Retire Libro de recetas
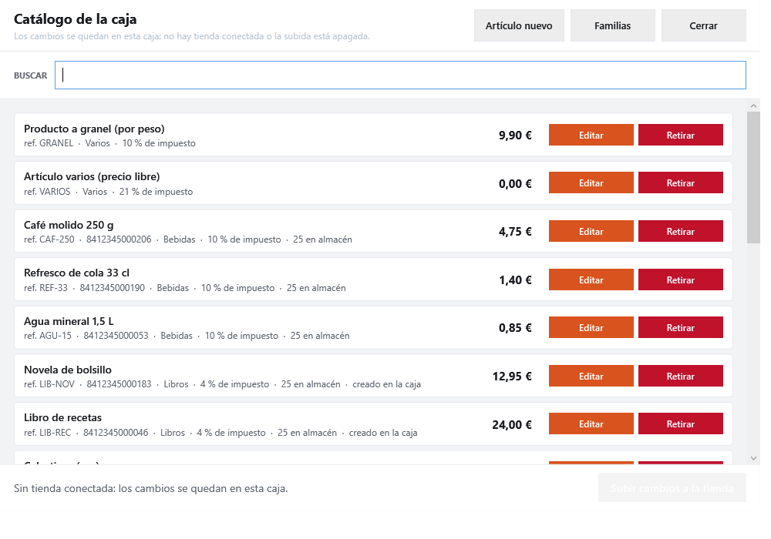Viewport: 771px width, 539px height. tap(681, 423)
